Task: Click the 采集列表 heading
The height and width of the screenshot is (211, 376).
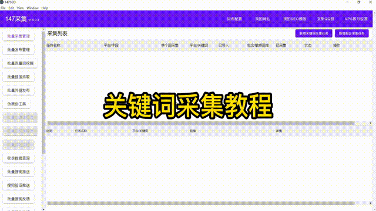Action: [x=57, y=33]
